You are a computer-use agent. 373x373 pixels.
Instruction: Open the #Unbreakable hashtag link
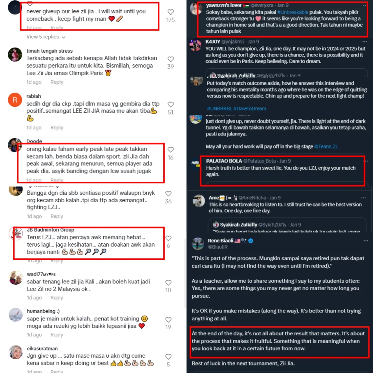point(293,12)
